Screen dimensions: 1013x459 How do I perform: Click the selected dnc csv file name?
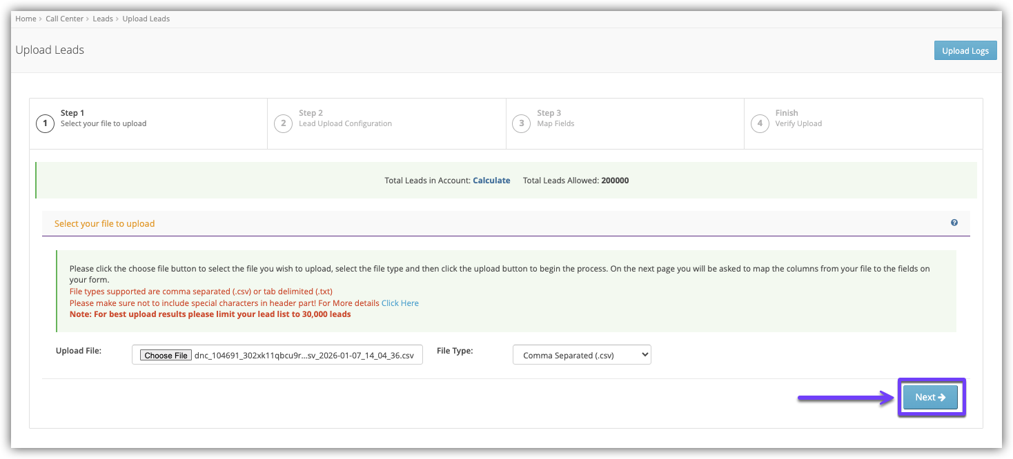pyautogui.click(x=304, y=356)
